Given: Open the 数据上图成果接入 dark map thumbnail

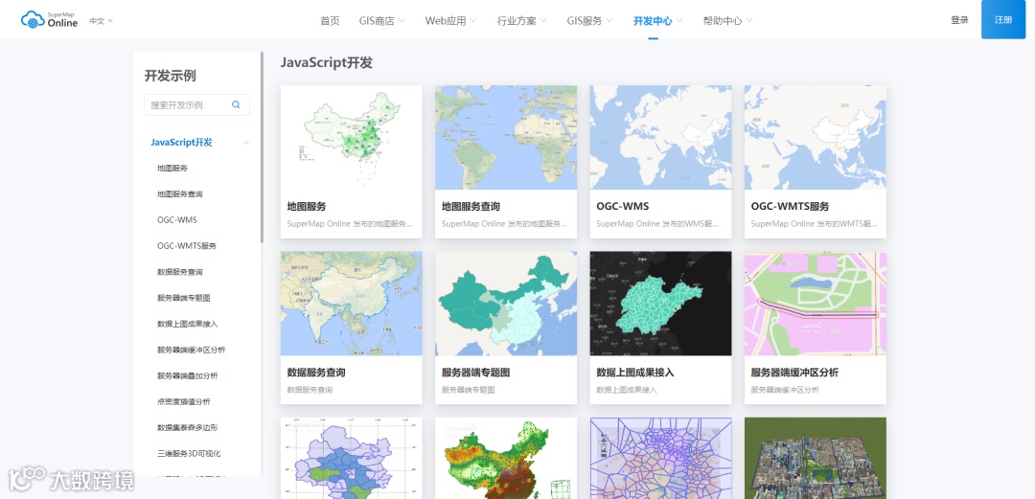Looking at the screenshot, I should tap(660, 304).
